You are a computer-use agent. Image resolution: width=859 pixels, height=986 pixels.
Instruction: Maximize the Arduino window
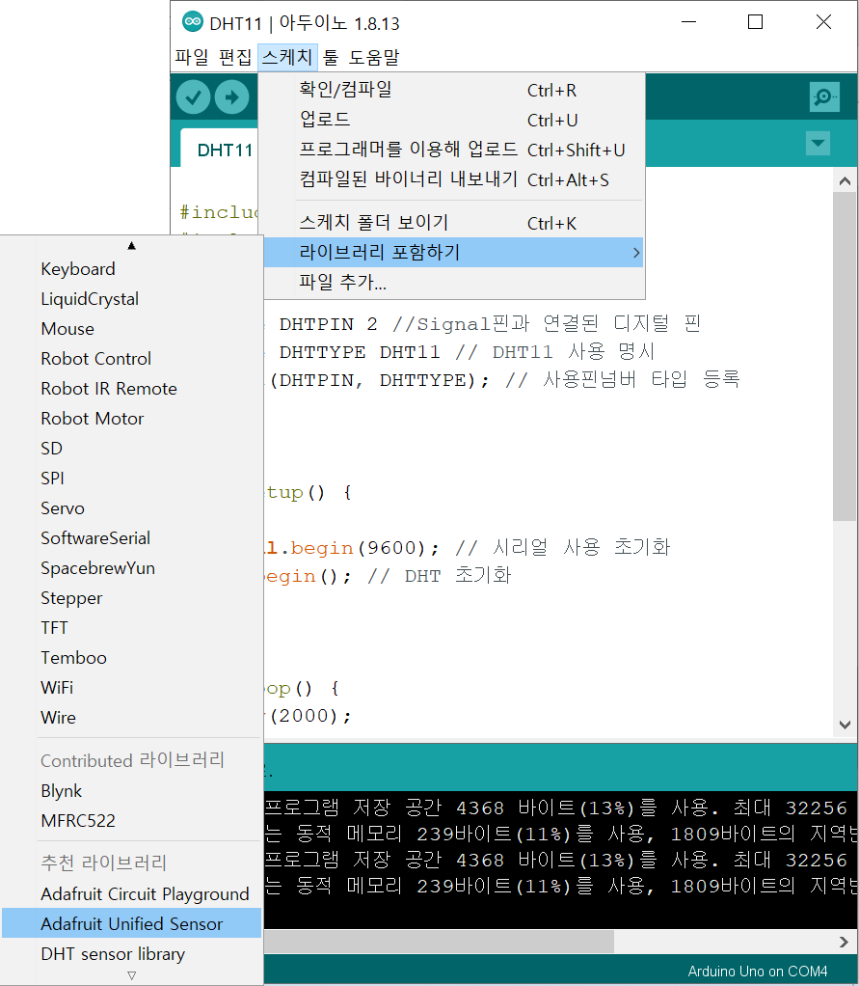(755, 22)
